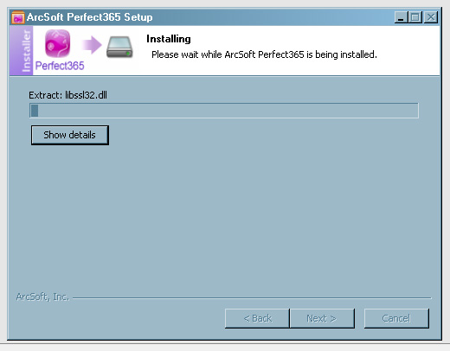Image resolution: width=450 pixels, height=351 pixels.
Task: Maximize the Setup window
Action: (x=415, y=17)
